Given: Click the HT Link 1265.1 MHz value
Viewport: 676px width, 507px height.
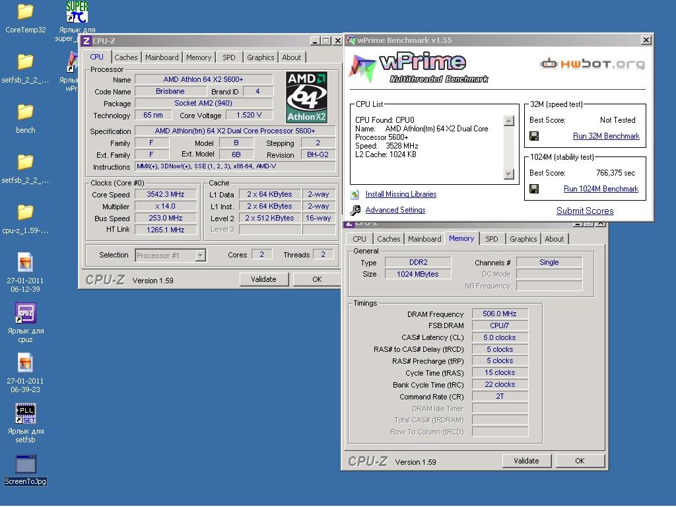Looking at the screenshot, I should click(x=166, y=230).
